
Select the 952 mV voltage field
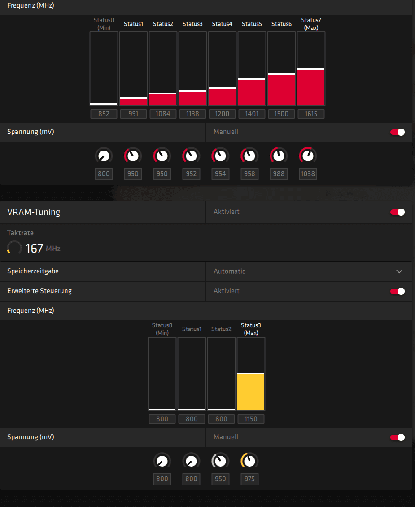click(191, 174)
